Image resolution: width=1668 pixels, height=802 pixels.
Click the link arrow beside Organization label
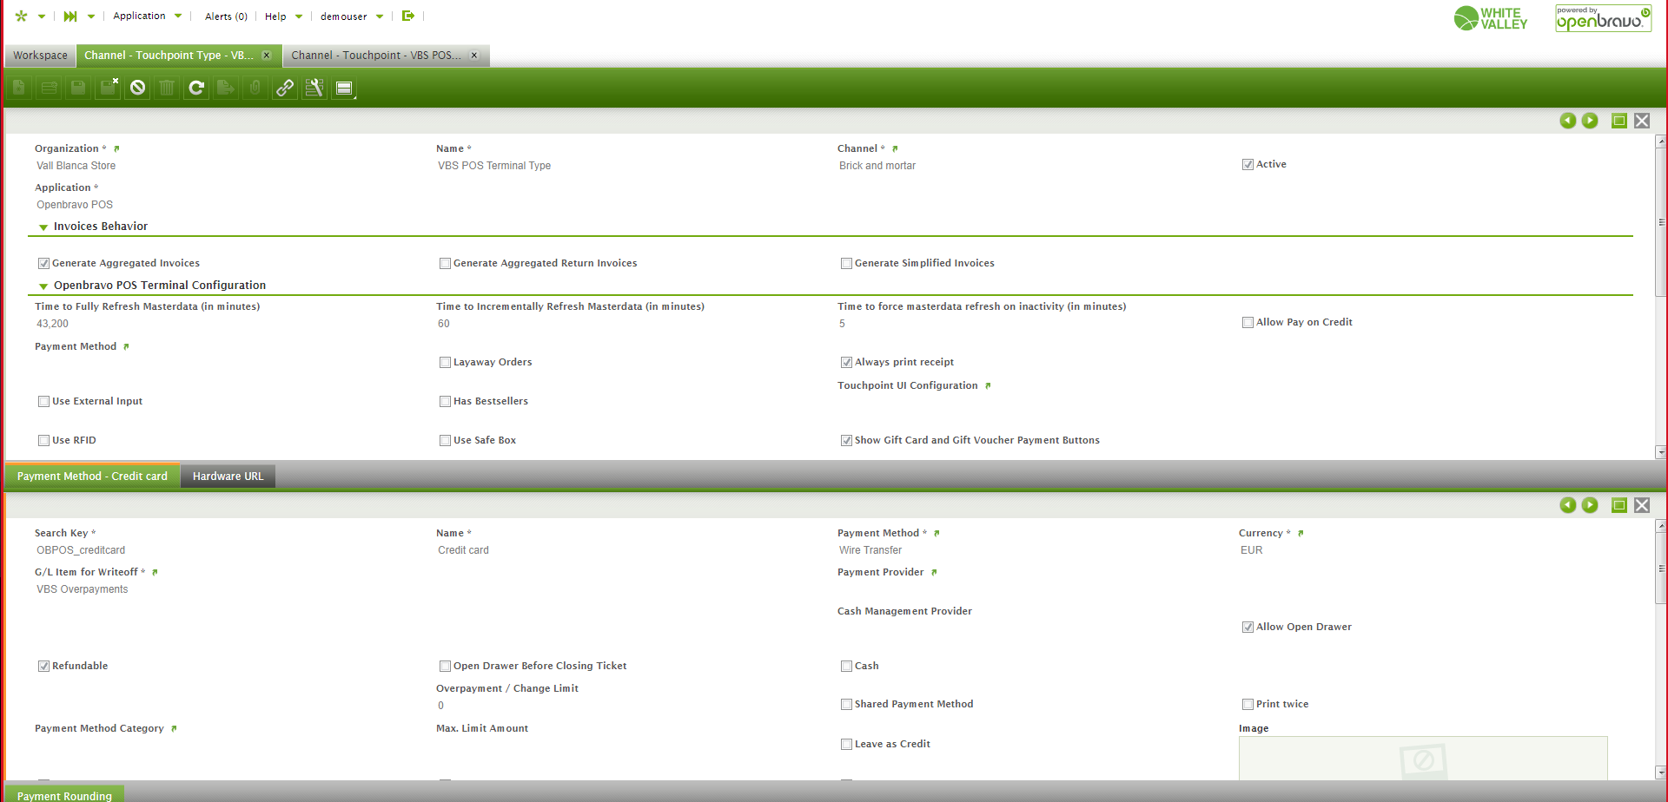[x=116, y=148]
